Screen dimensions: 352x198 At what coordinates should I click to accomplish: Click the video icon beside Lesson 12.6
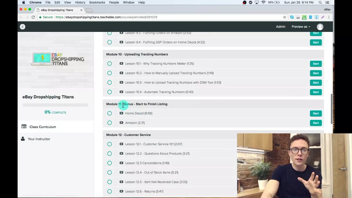tap(121, 191)
